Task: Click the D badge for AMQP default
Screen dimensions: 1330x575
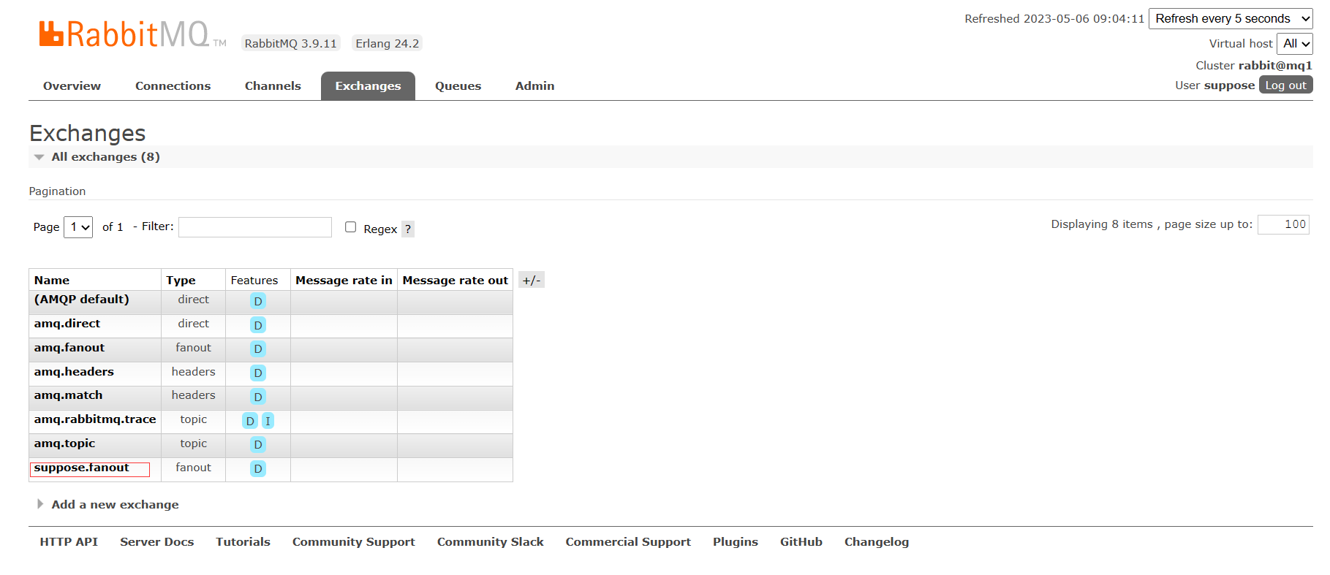Action: coord(258,301)
